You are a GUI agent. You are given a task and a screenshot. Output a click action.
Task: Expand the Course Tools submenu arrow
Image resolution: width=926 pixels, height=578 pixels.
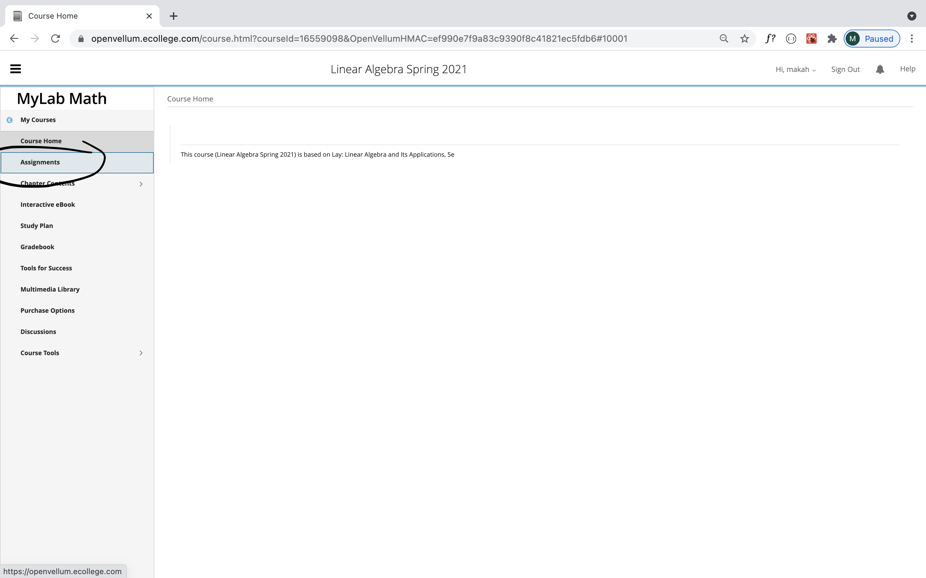(141, 353)
